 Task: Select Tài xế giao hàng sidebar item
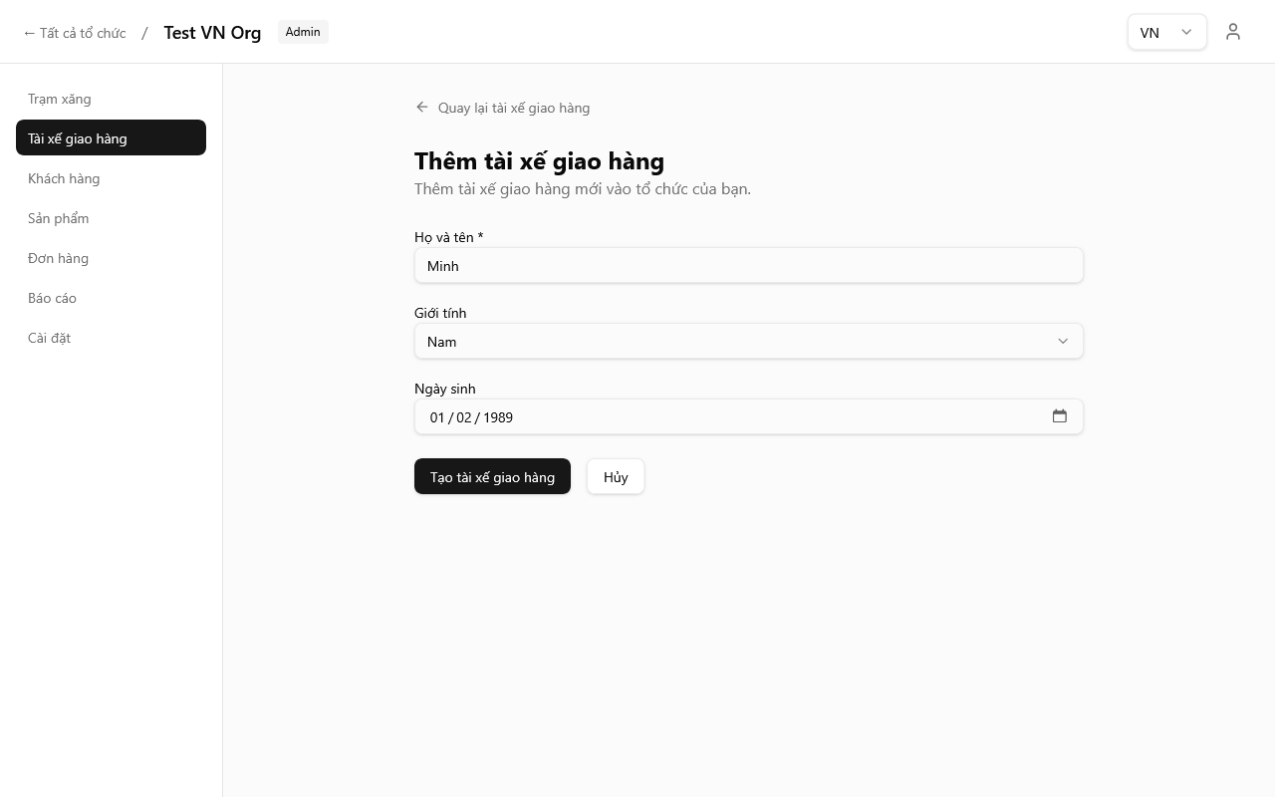point(111,138)
